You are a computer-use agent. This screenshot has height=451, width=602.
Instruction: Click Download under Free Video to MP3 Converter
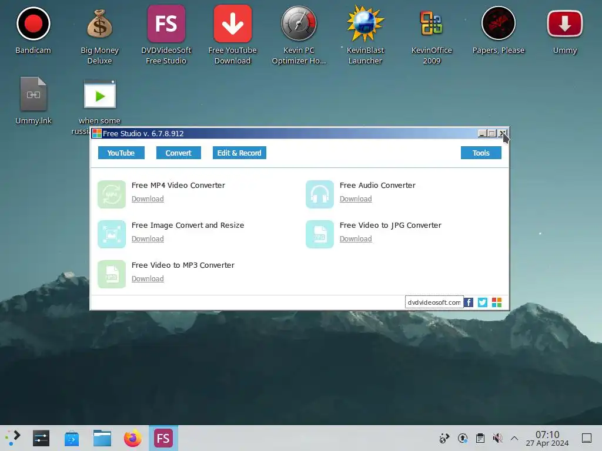click(148, 278)
